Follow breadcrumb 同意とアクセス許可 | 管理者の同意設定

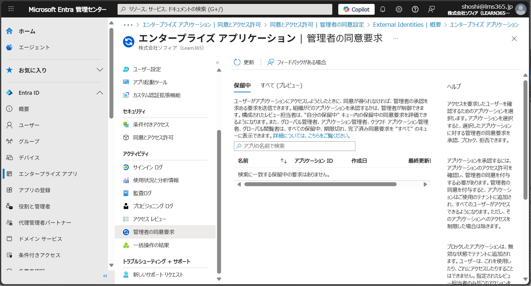click(x=317, y=25)
